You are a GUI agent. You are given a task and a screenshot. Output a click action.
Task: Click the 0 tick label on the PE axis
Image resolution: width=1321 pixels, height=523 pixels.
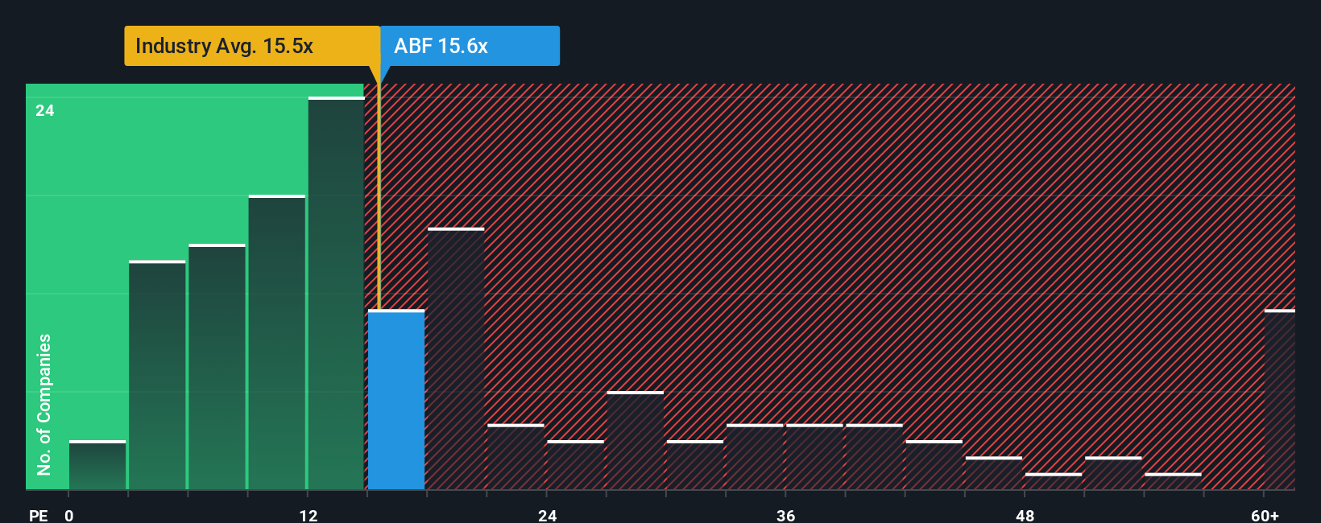69,515
